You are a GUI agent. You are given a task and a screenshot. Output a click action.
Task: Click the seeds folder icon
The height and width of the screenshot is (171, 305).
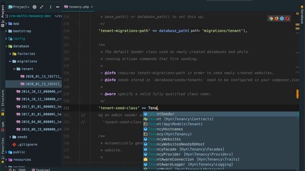tap(14, 137)
